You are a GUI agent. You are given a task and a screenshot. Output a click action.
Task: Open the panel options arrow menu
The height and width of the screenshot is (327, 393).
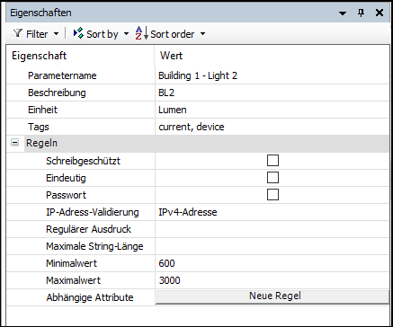[343, 13]
